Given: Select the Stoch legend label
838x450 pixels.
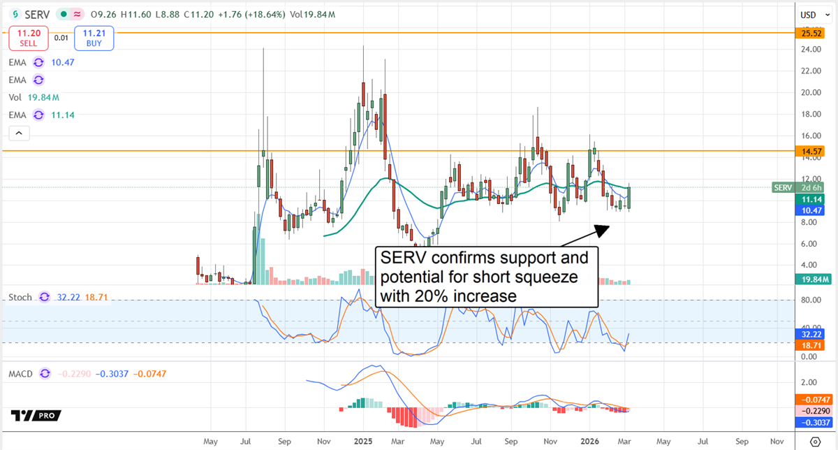Looking at the screenshot, I should pos(20,297).
